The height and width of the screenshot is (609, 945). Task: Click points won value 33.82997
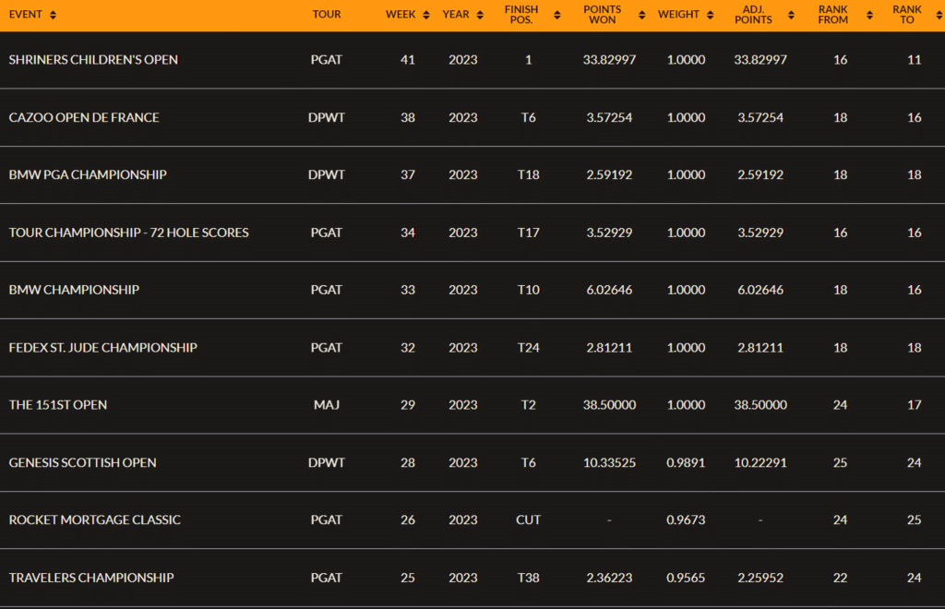(x=609, y=60)
